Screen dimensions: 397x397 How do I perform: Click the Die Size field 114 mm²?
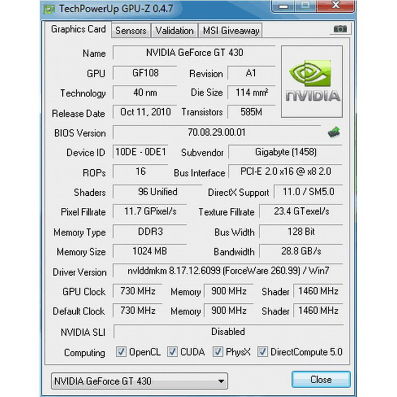click(x=251, y=93)
